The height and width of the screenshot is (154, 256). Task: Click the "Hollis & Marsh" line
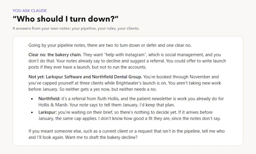click(x=107, y=105)
